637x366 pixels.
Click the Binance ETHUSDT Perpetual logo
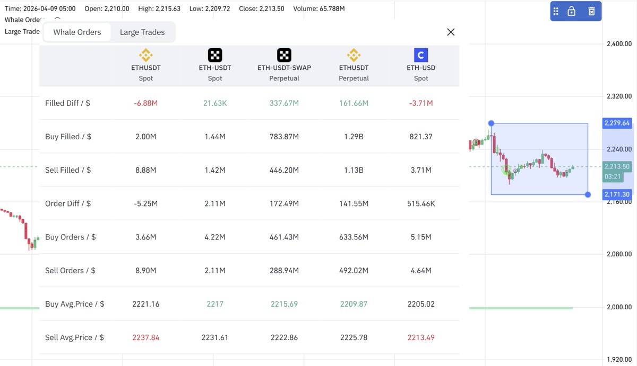click(354, 55)
